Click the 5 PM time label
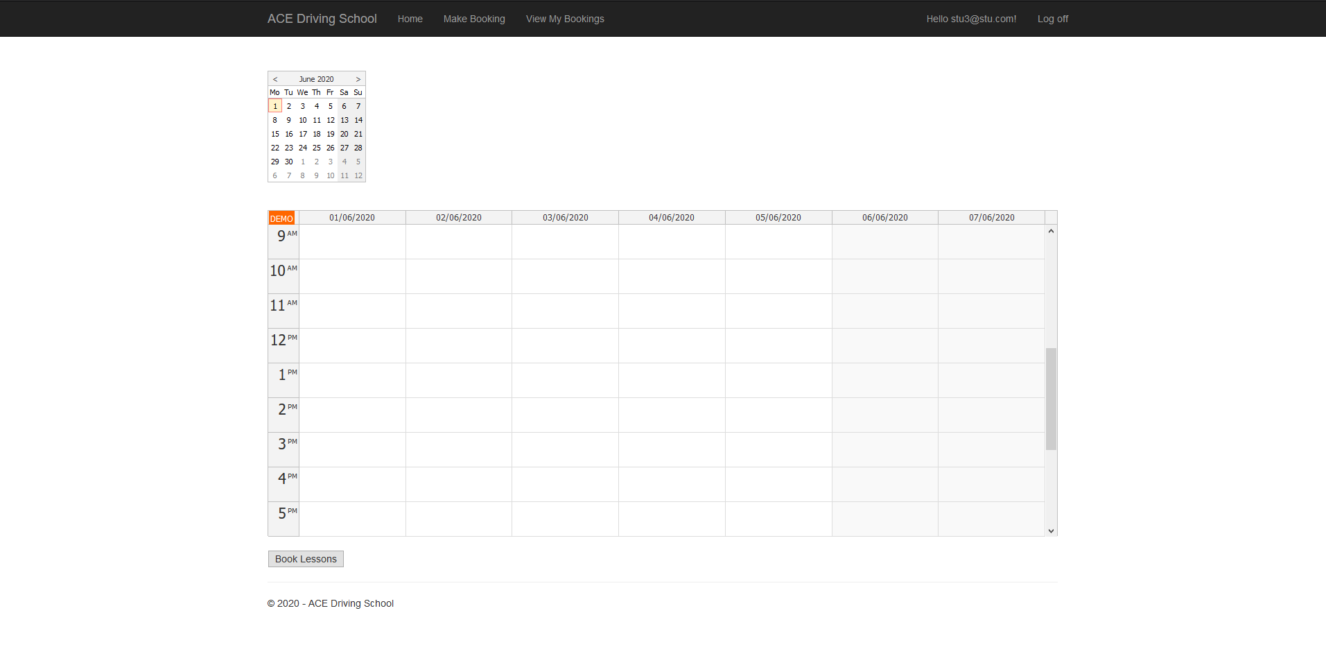The image size is (1326, 665). point(283,519)
